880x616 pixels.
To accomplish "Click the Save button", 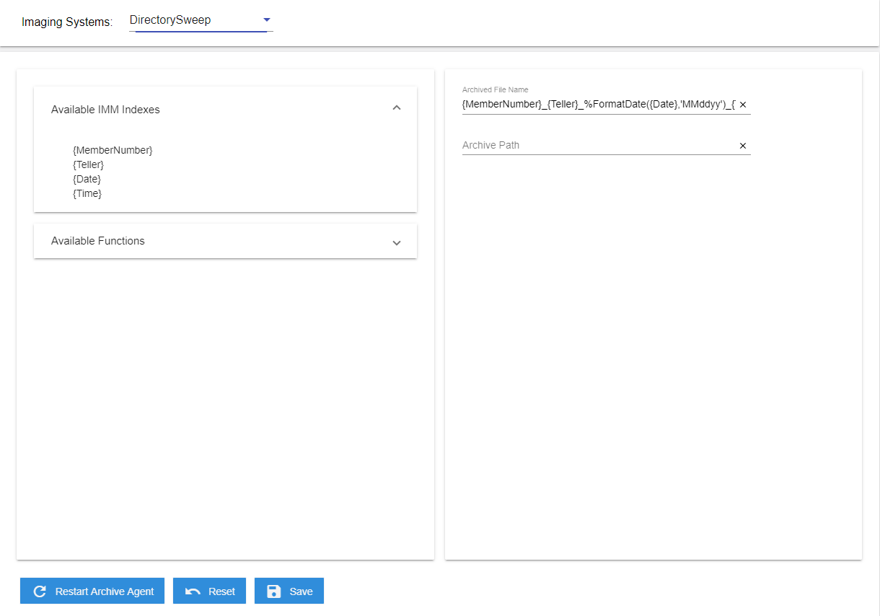I will point(289,591).
